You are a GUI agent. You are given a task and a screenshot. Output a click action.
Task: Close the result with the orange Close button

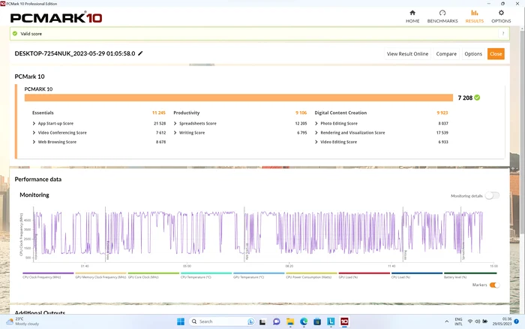tap(496, 53)
